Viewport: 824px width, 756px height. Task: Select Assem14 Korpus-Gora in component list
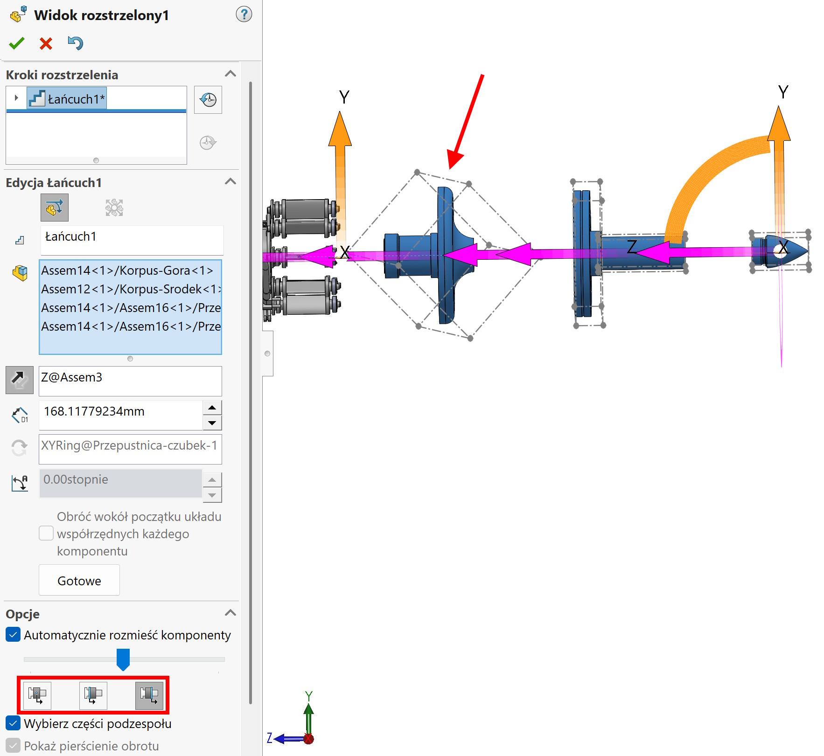[127, 270]
